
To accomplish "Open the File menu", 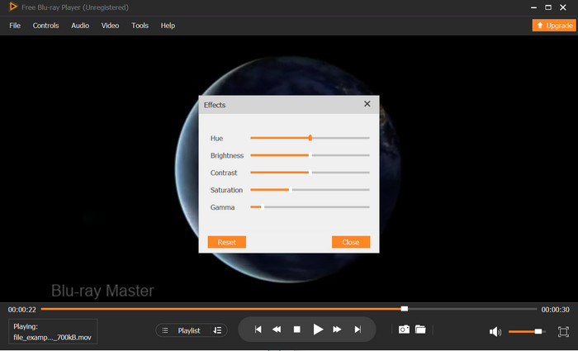I will 15,26.
